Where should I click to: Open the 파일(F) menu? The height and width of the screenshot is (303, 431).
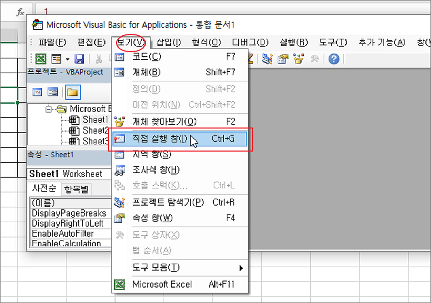[52, 42]
